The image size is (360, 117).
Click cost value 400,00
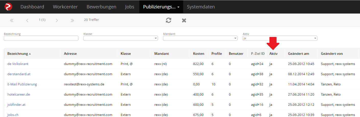198,94
